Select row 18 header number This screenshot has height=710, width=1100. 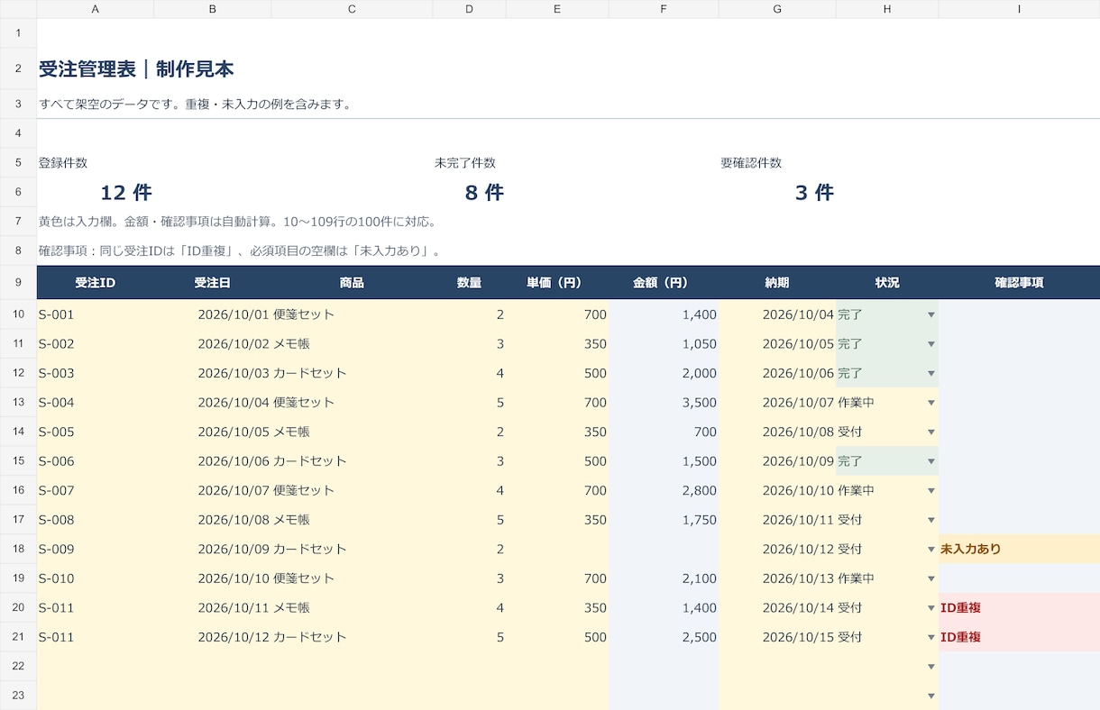[18, 549]
